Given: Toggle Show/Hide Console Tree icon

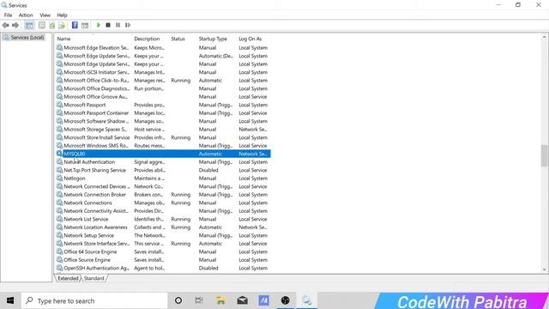Looking at the screenshot, I should tap(29, 25).
